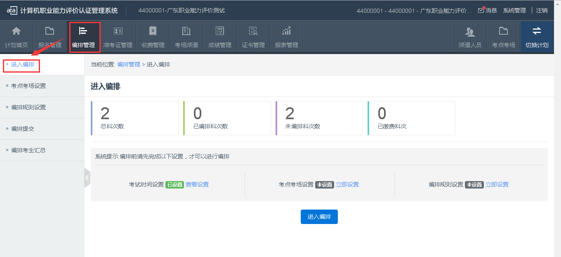Click 未设置 badge next to 考点考场设置
The height and width of the screenshot is (257, 561).
[325, 185]
